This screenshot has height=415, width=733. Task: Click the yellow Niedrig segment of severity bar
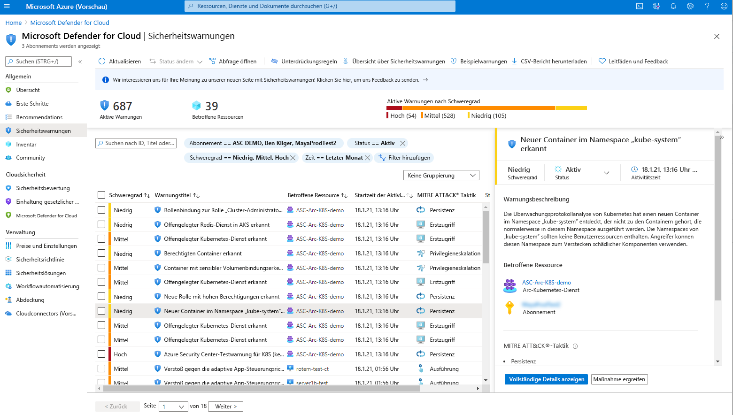pos(571,108)
